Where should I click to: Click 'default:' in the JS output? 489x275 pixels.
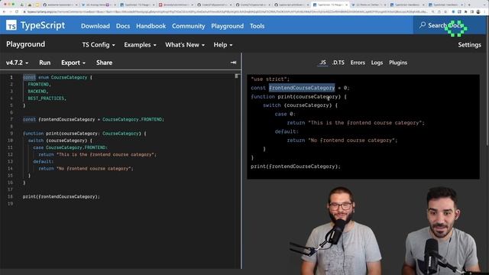click(x=287, y=131)
